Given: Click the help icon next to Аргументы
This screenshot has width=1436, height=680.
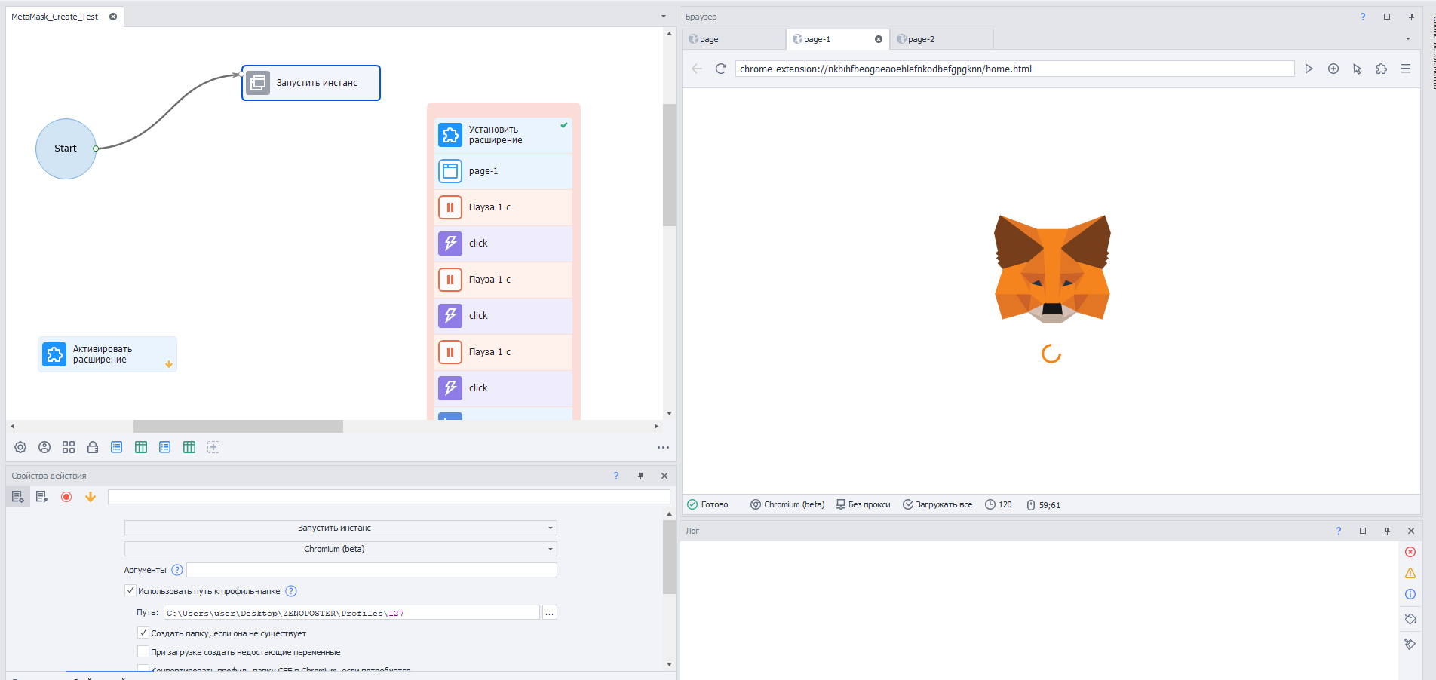Looking at the screenshot, I should click(x=177, y=570).
